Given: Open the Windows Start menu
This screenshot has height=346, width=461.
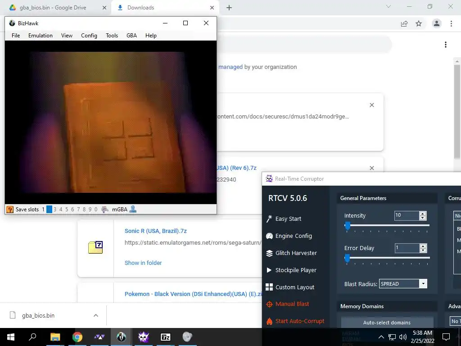Looking at the screenshot, I should pos(11,337).
